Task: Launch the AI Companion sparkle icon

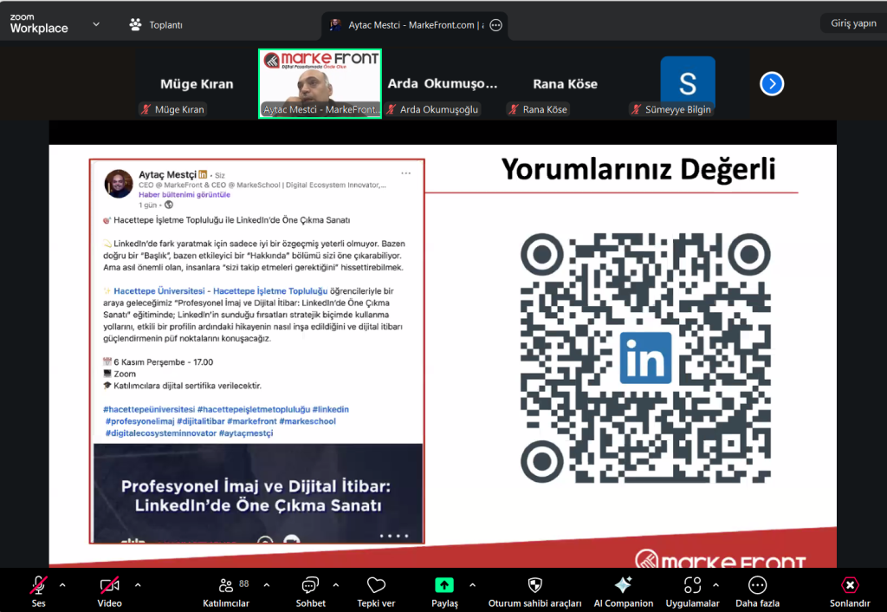Action: point(623,585)
